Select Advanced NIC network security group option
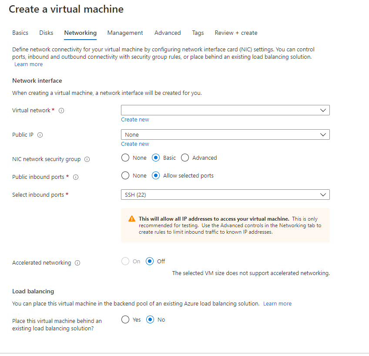 click(x=185, y=158)
